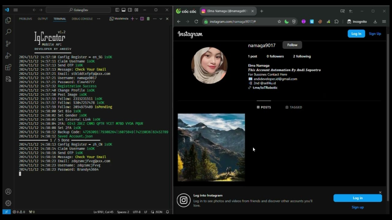This screenshot has height=220, width=392.
Task: Click the Log In button in Instagram header
Action: (356, 34)
